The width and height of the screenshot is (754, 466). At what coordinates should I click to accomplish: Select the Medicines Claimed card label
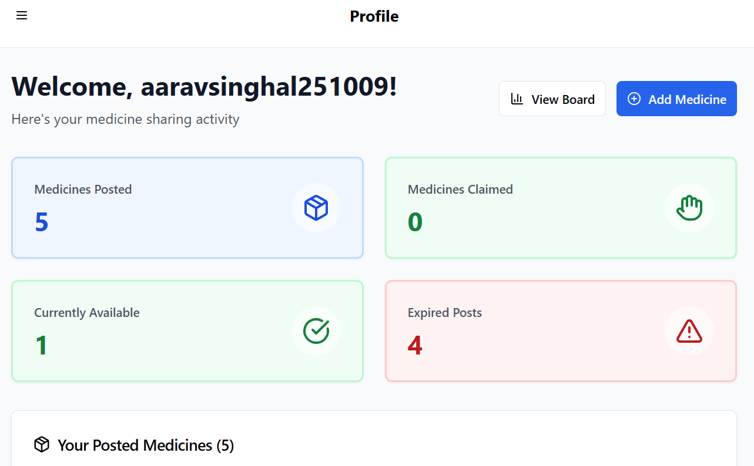(460, 190)
